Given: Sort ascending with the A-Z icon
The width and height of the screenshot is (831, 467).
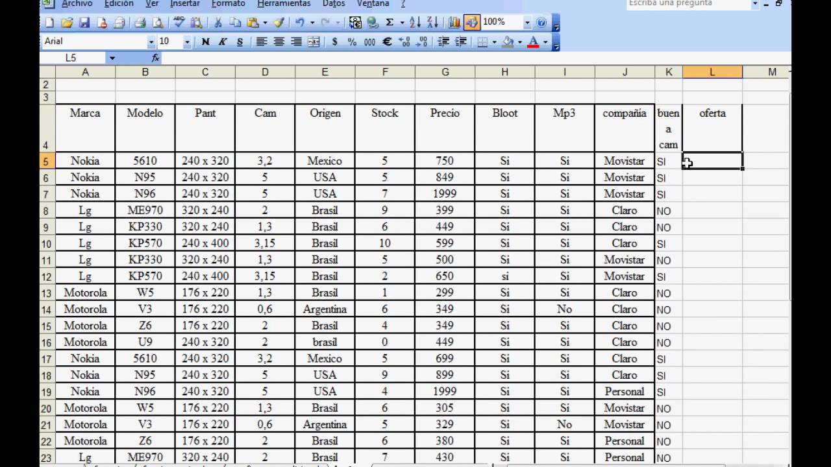Looking at the screenshot, I should click(x=415, y=23).
